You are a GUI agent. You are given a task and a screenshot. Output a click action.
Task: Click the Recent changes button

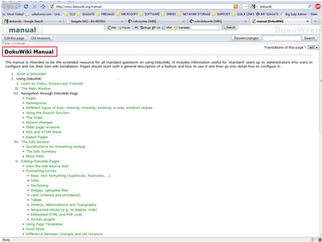point(246,38)
